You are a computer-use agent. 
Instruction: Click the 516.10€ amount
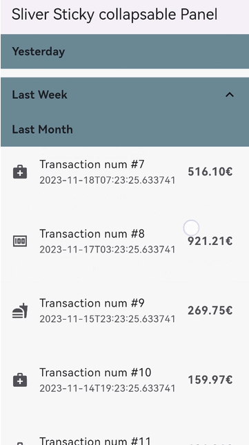[x=210, y=172]
